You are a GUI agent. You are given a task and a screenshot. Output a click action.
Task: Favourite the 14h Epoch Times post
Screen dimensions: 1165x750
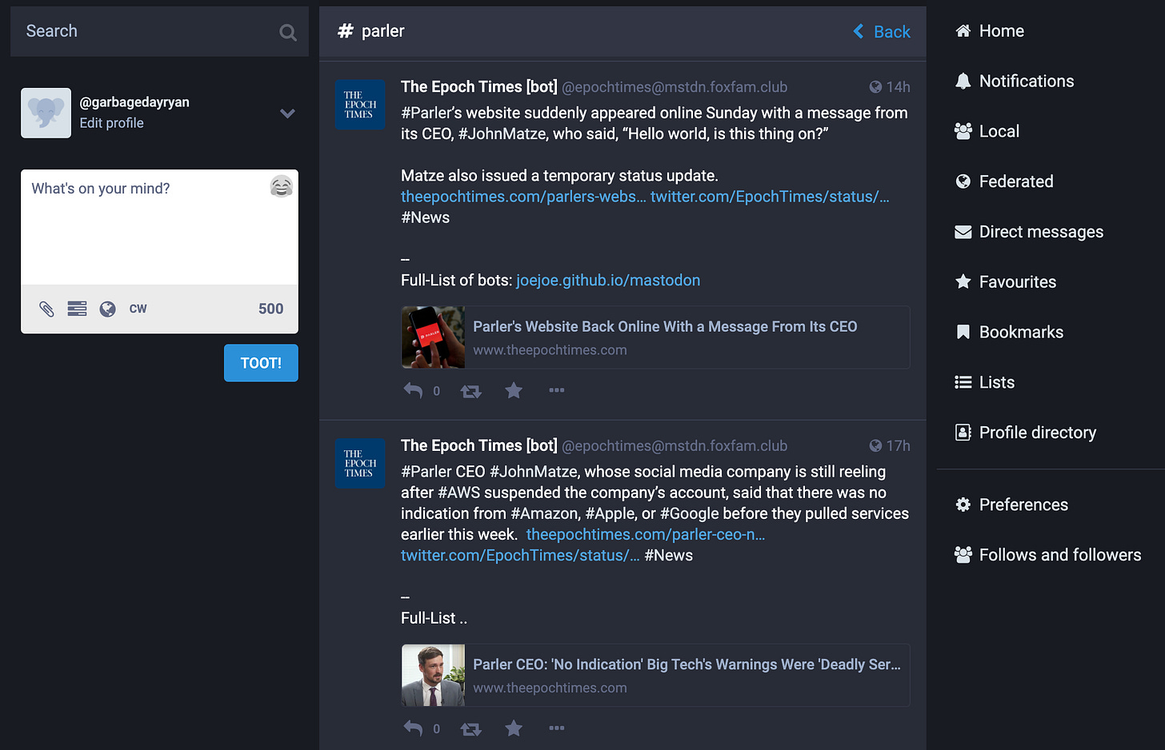point(514,390)
